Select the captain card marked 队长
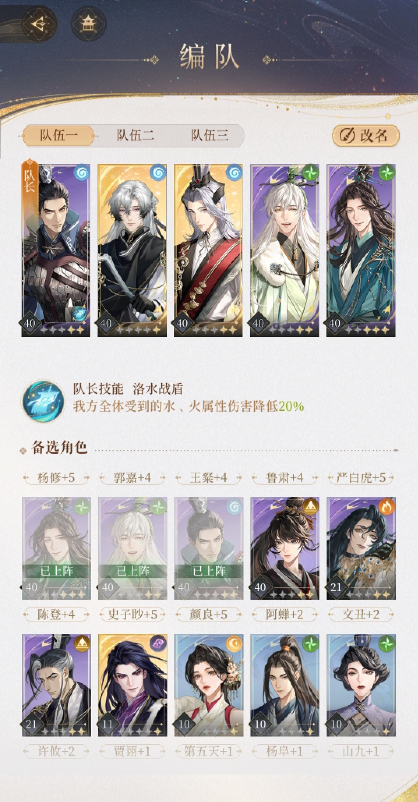This screenshot has width=418, height=802. coord(56,250)
